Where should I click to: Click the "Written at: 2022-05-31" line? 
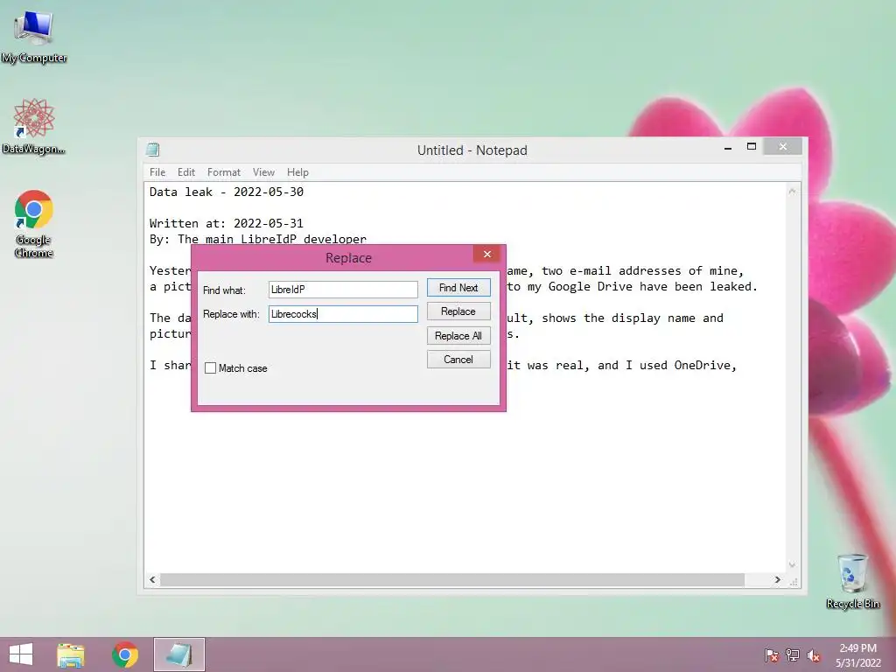pos(227,223)
